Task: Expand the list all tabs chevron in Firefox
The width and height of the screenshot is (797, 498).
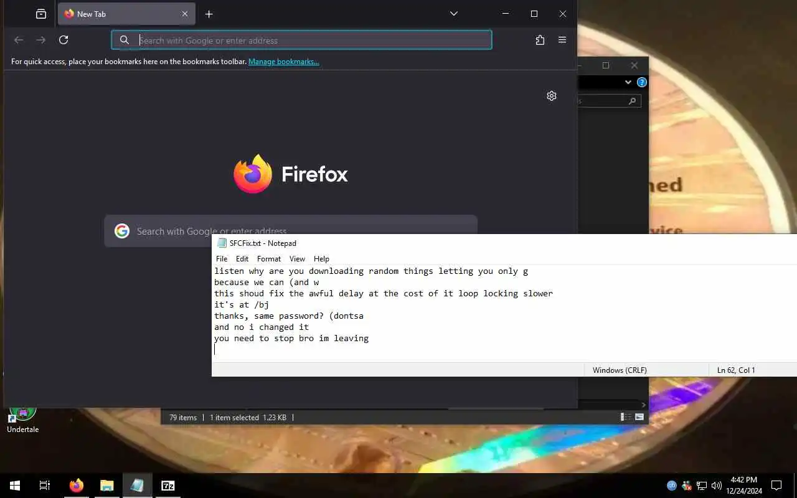Action: click(x=454, y=14)
